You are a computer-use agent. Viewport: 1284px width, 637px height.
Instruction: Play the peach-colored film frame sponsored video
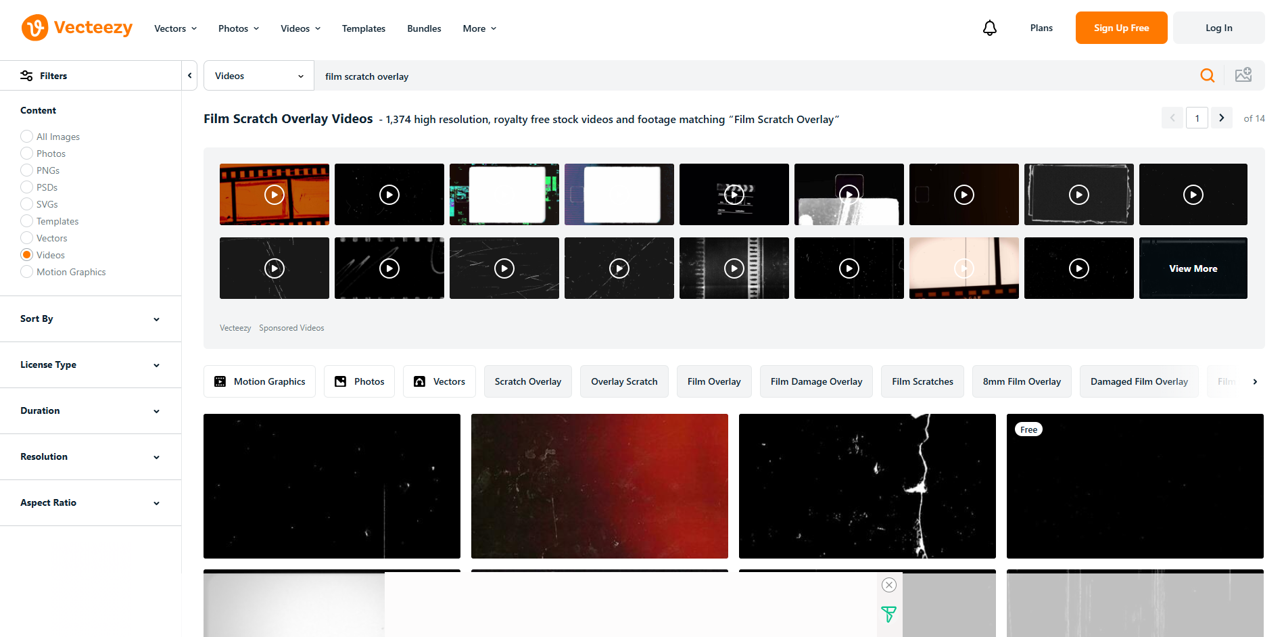coord(964,268)
